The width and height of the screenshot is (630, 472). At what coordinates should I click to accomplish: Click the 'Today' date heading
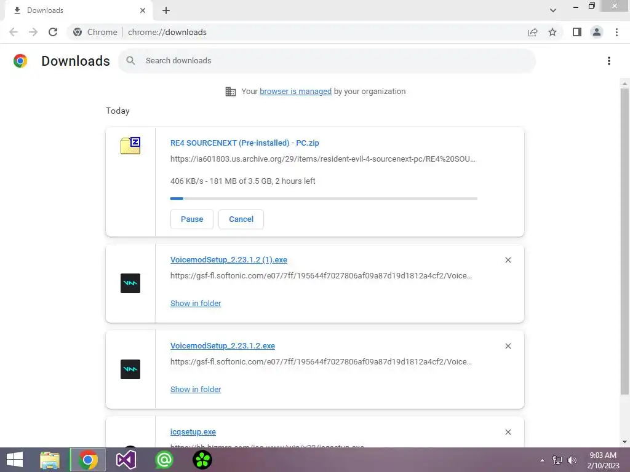(118, 111)
